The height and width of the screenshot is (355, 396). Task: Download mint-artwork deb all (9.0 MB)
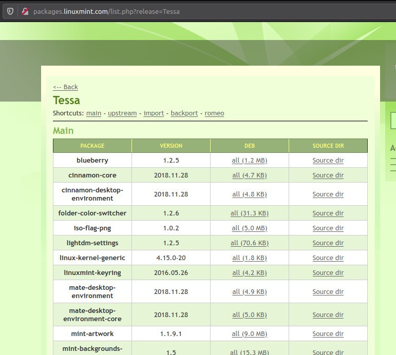(249, 333)
